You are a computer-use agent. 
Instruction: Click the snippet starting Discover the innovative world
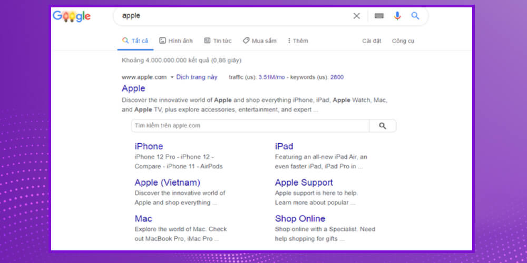coord(255,105)
